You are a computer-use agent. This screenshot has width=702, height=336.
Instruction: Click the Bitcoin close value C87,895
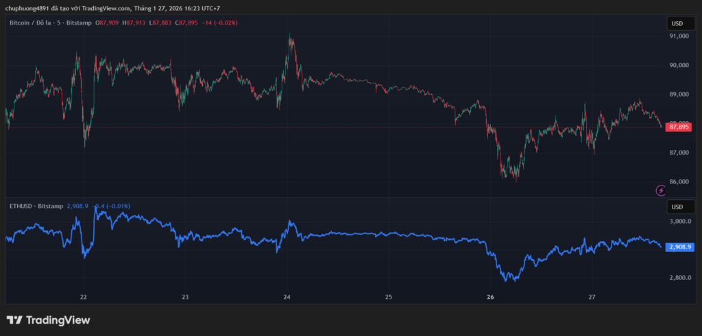[186, 23]
